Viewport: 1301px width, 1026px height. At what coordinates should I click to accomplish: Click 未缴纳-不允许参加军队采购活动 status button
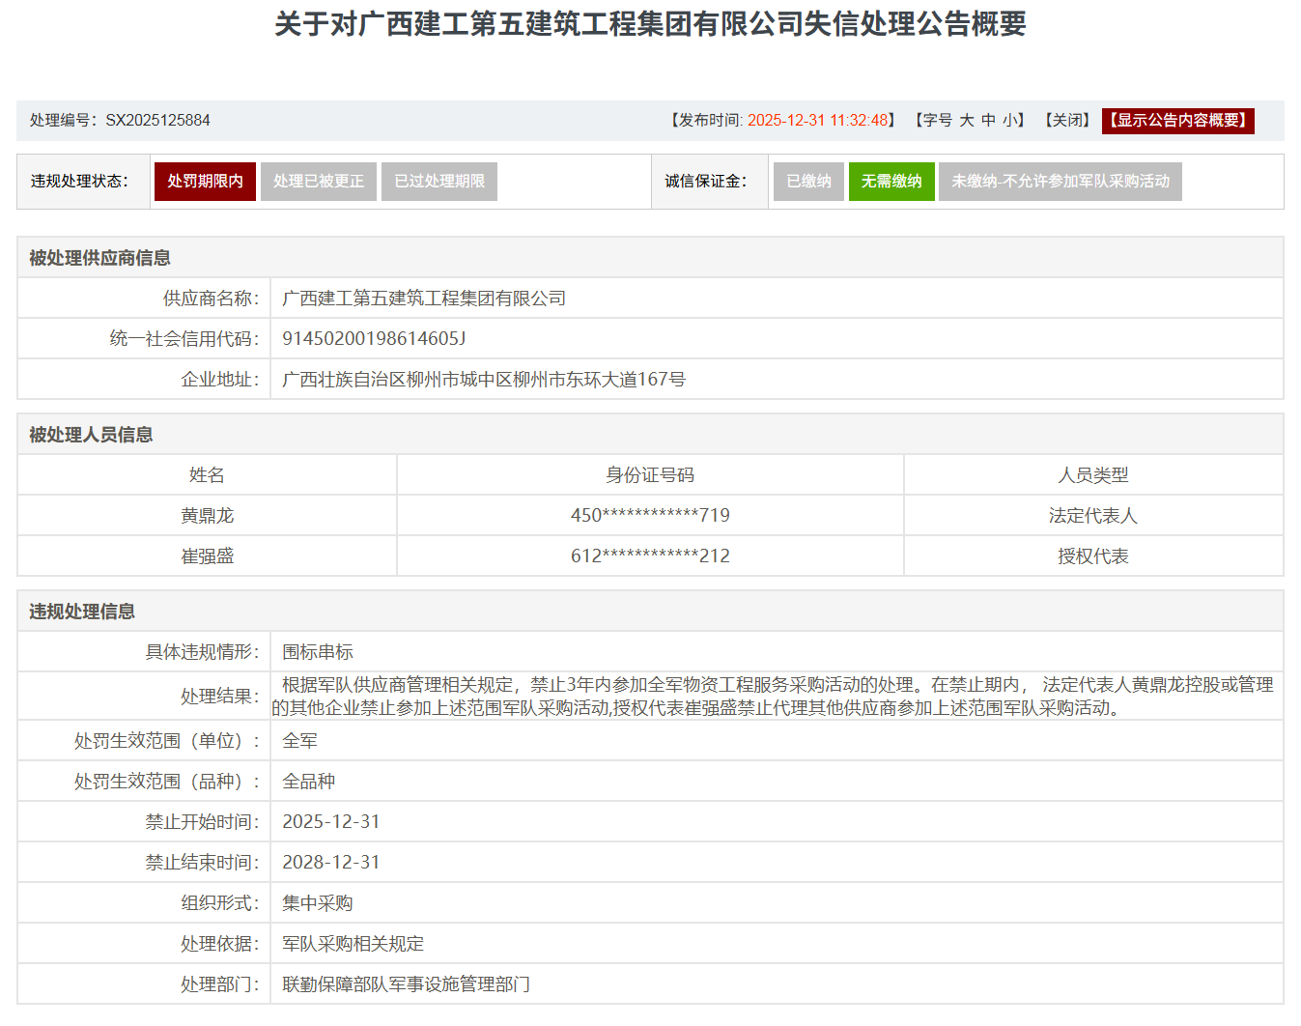[1060, 182]
